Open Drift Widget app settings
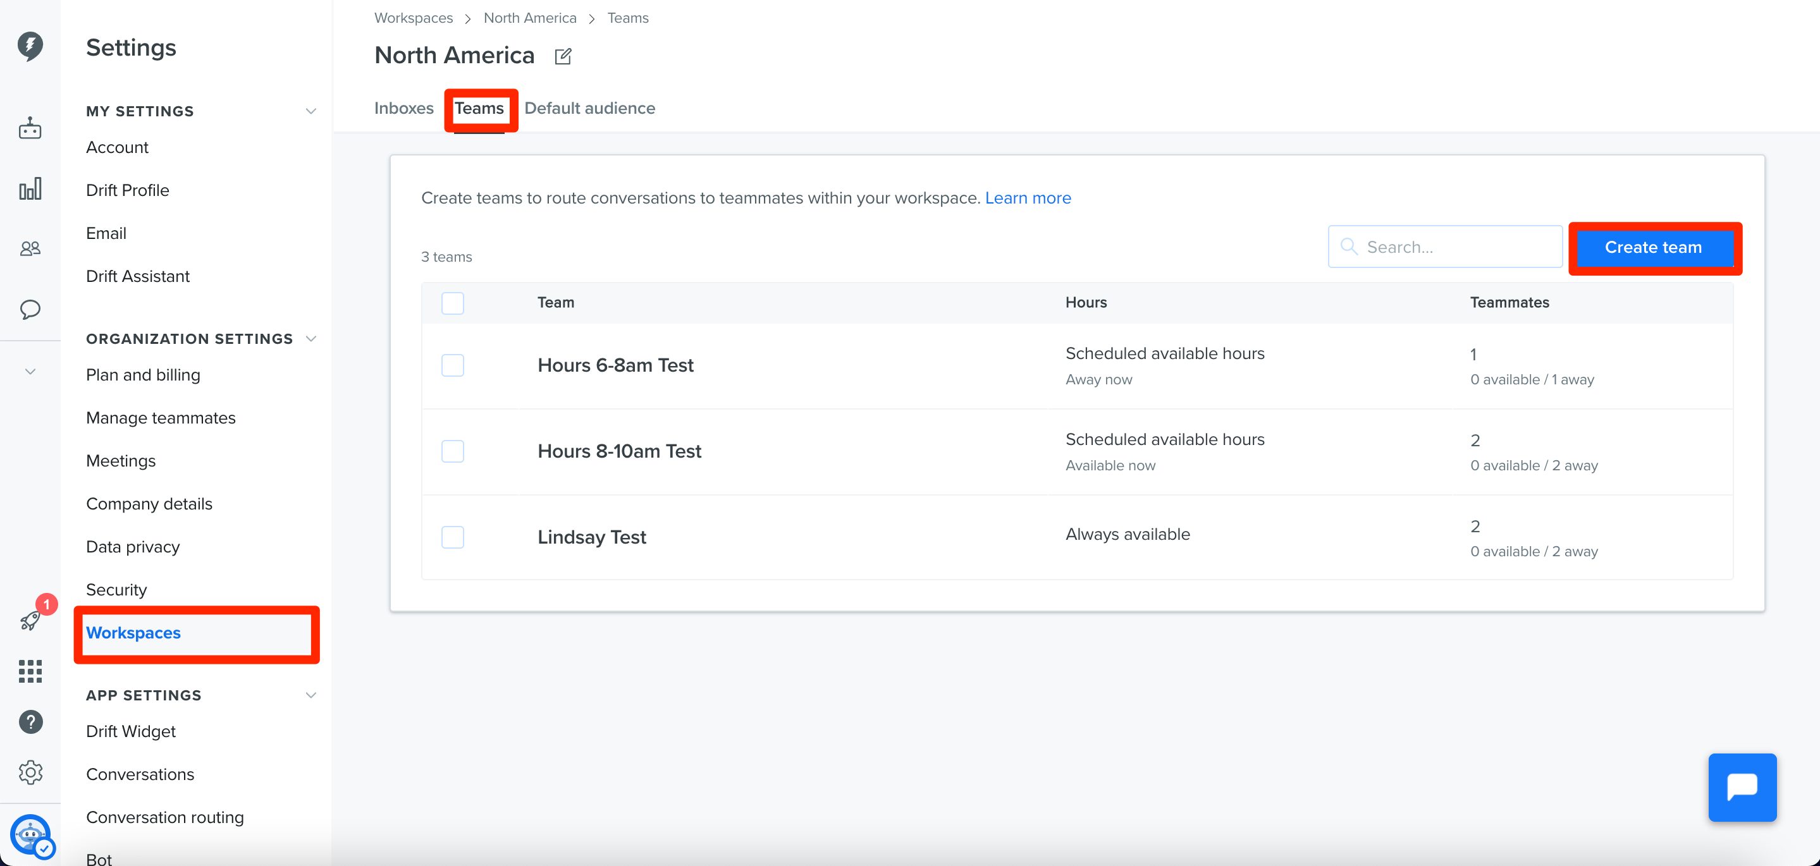The width and height of the screenshot is (1820, 866). pyautogui.click(x=131, y=731)
